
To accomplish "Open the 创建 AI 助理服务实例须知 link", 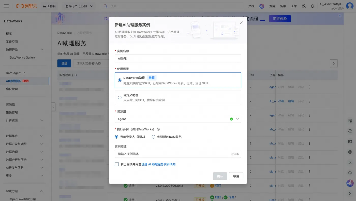I will click(158, 164).
